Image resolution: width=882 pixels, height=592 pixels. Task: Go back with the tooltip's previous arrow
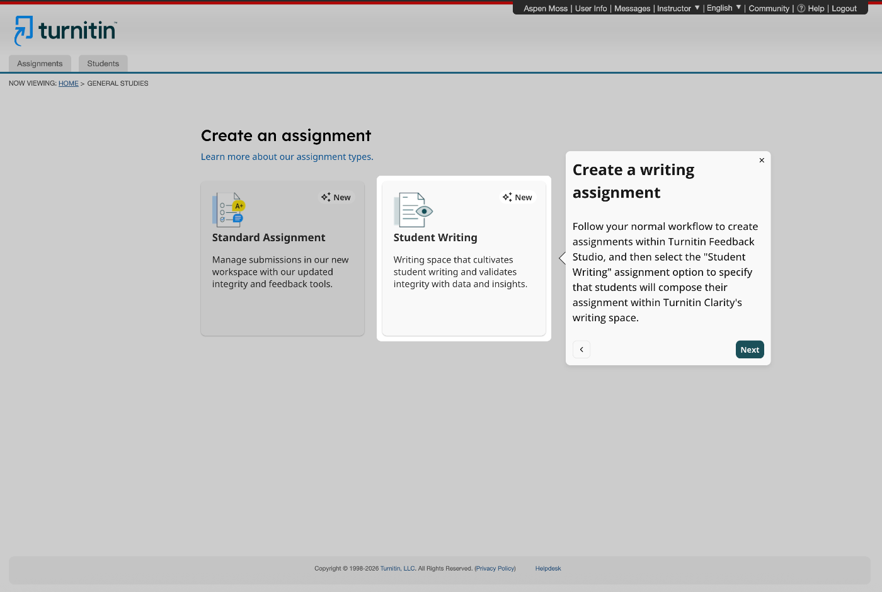581,350
